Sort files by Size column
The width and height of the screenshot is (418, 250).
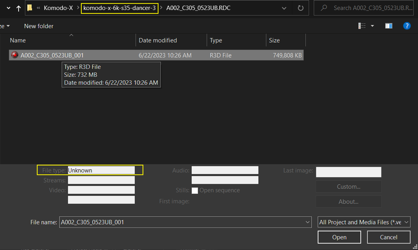274,41
